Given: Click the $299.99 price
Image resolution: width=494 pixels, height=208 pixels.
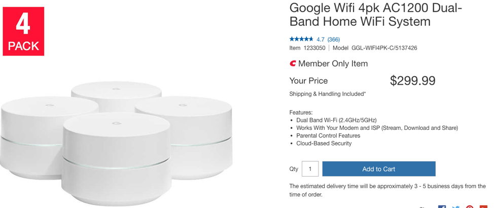Looking at the screenshot, I should [x=412, y=81].
